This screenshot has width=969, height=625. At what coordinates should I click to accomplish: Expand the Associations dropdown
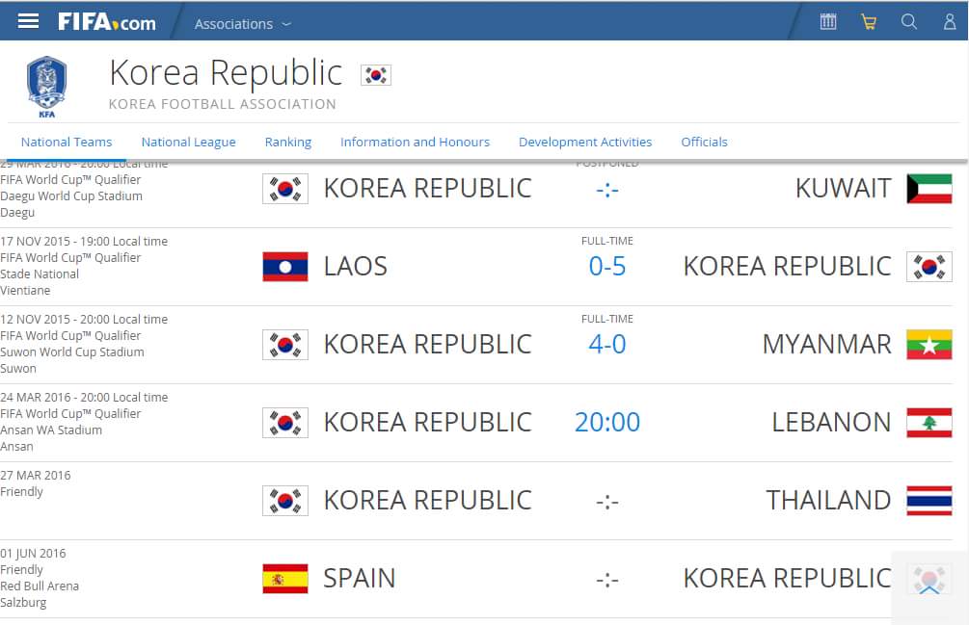(x=242, y=23)
